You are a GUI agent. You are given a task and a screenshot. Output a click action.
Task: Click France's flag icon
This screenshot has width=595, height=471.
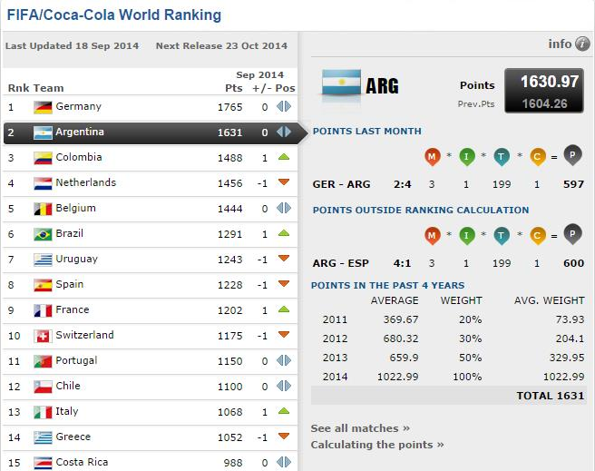click(x=43, y=311)
